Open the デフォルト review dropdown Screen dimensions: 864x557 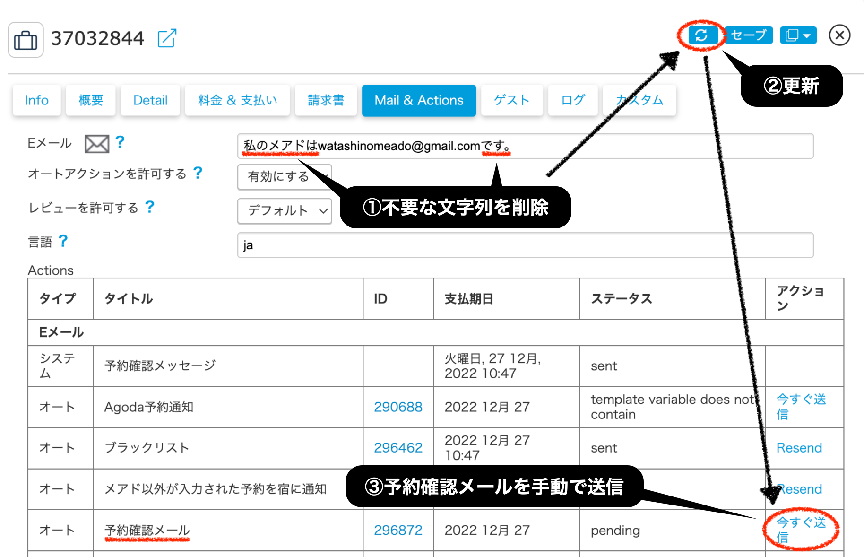click(x=284, y=210)
